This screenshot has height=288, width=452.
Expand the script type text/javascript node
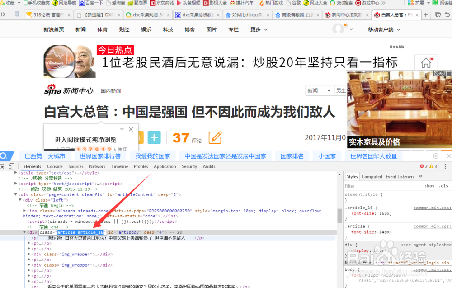(16, 184)
